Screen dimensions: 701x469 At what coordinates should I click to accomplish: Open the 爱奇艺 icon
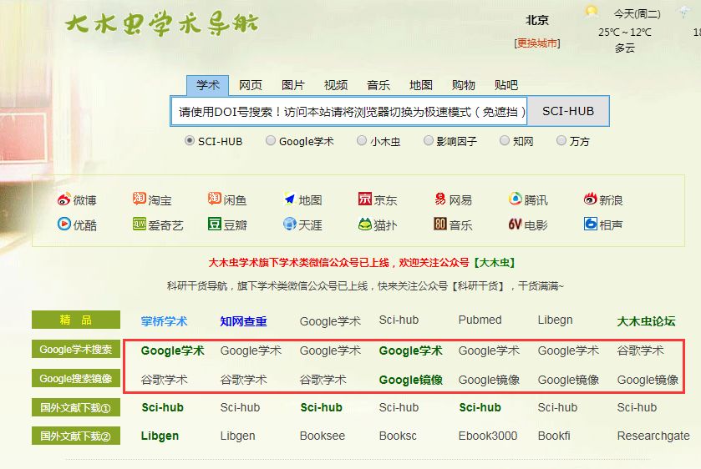coord(140,224)
